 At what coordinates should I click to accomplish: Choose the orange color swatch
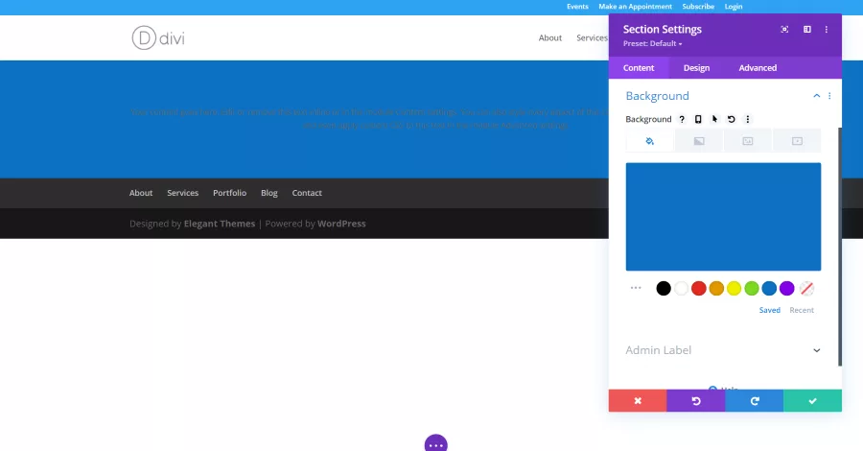716,288
